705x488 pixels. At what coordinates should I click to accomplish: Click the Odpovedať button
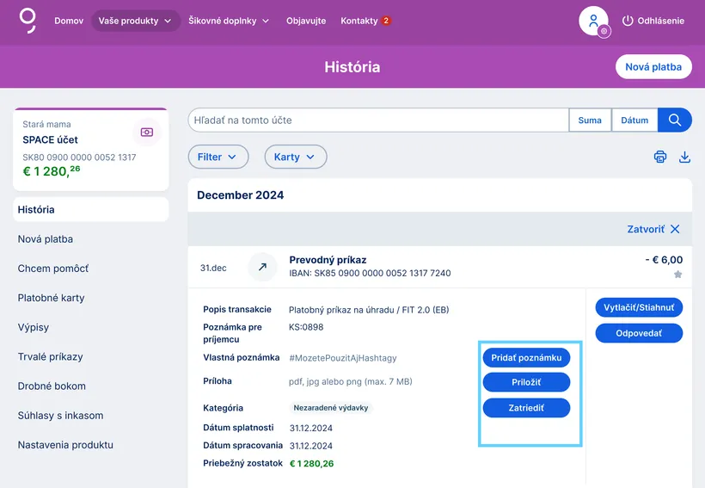(x=639, y=333)
